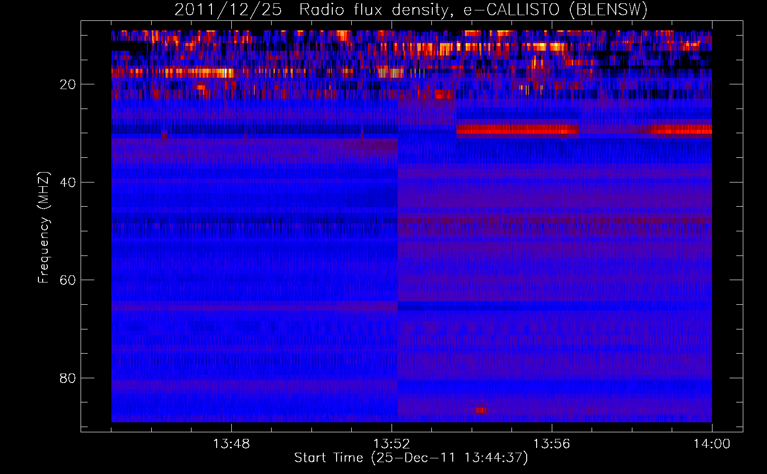The width and height of the screenshot is (767, 474).
Task: Click the 13:52 time tick label
Action: pyautogui.click(x=392, y=444)
